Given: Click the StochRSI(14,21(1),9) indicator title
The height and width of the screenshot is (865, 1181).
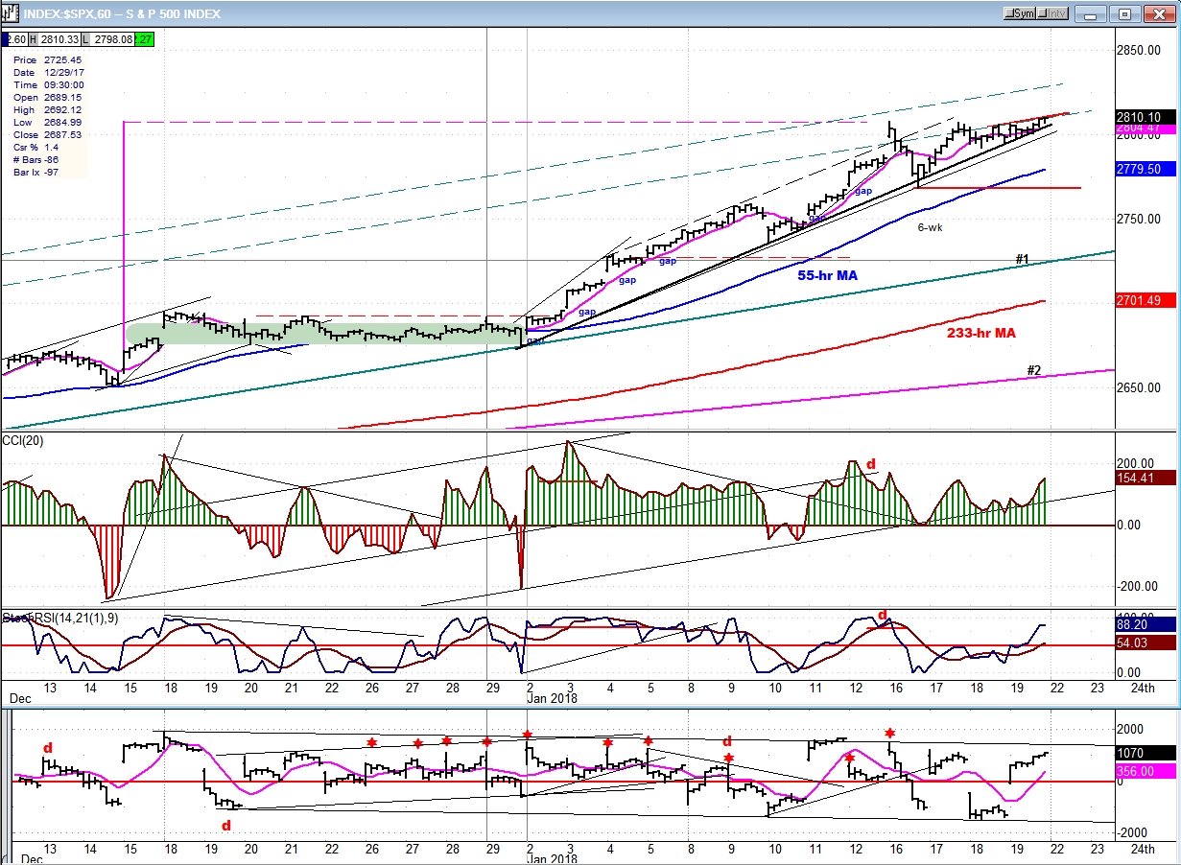Looking at the screenshot, I should click(x=61, y=617).
